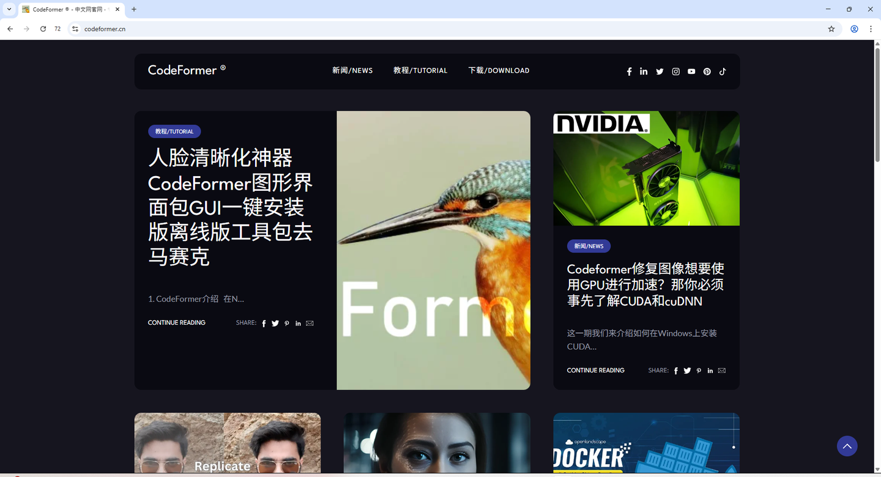The image size is (881, 477).
Task: Click the excerpt "1. CodeFormer介绍 在N..."
Action: click(x=196, y=299)
